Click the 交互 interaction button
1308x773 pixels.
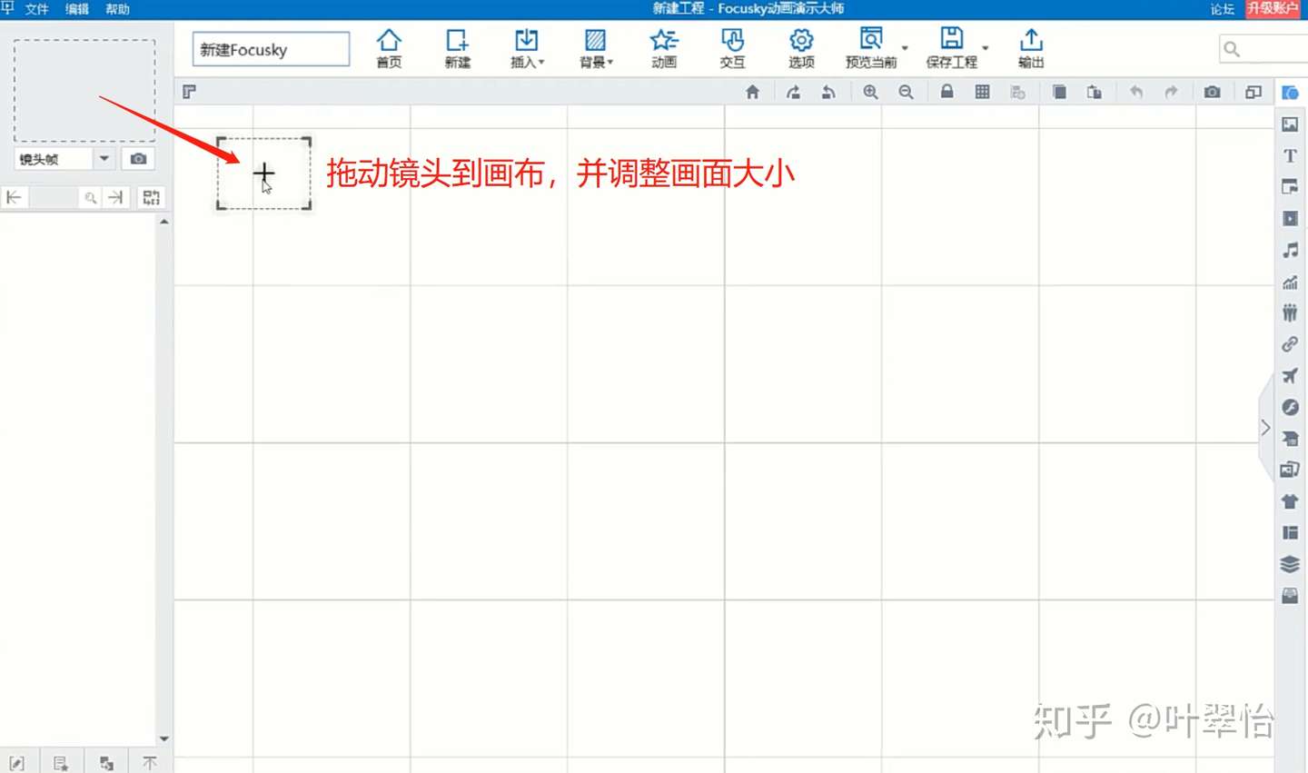pyautogui.click(x=732, y=48)
